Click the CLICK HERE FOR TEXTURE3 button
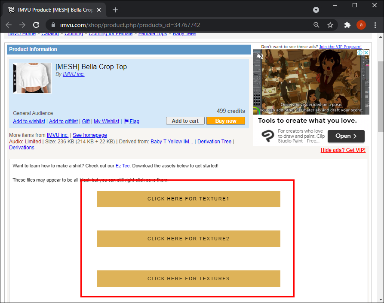 click(x=188, y=279)
